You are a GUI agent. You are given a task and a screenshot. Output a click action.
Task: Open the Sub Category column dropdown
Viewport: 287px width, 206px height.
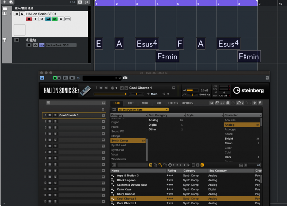[184, 115]
